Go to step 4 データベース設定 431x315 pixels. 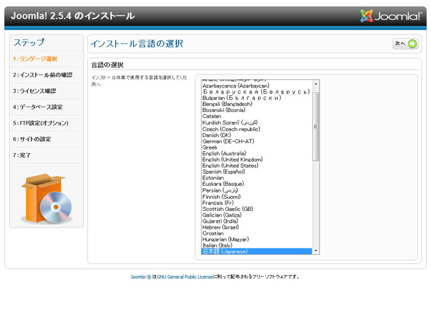coord(38,107)
